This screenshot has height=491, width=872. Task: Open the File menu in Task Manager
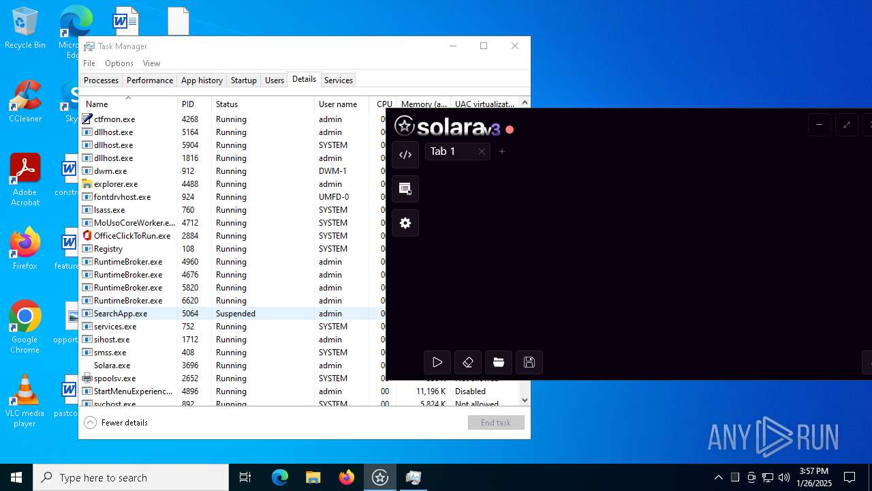(89, 63)
